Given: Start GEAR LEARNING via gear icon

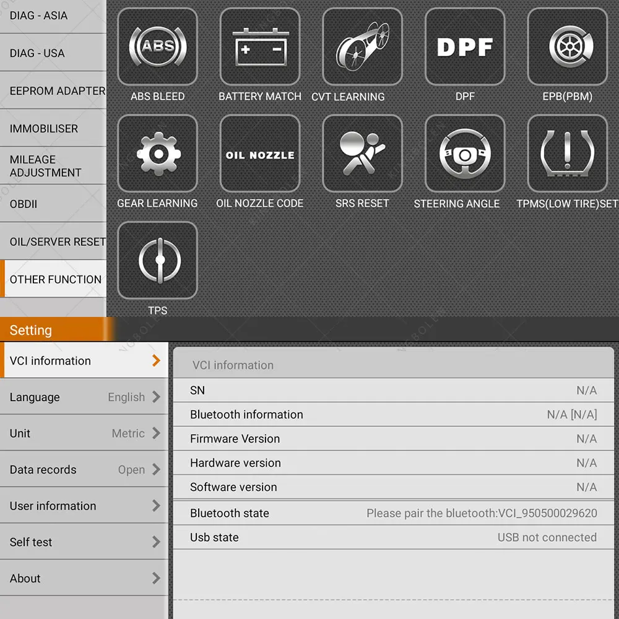Looking at the screenshot, I should coord(157,153).
